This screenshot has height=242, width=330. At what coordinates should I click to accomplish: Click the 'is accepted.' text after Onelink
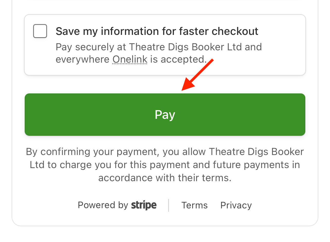(x=179, y=59)
